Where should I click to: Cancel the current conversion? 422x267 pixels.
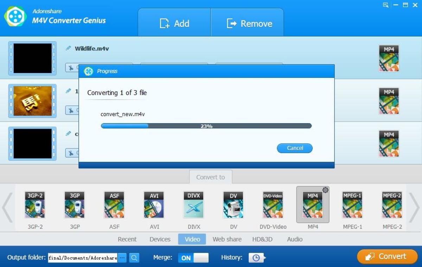click(x=294, y=148)
